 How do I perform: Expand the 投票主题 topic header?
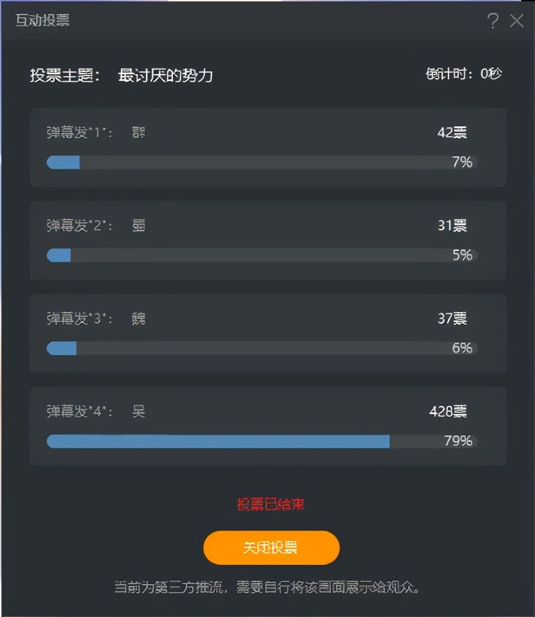67,74
